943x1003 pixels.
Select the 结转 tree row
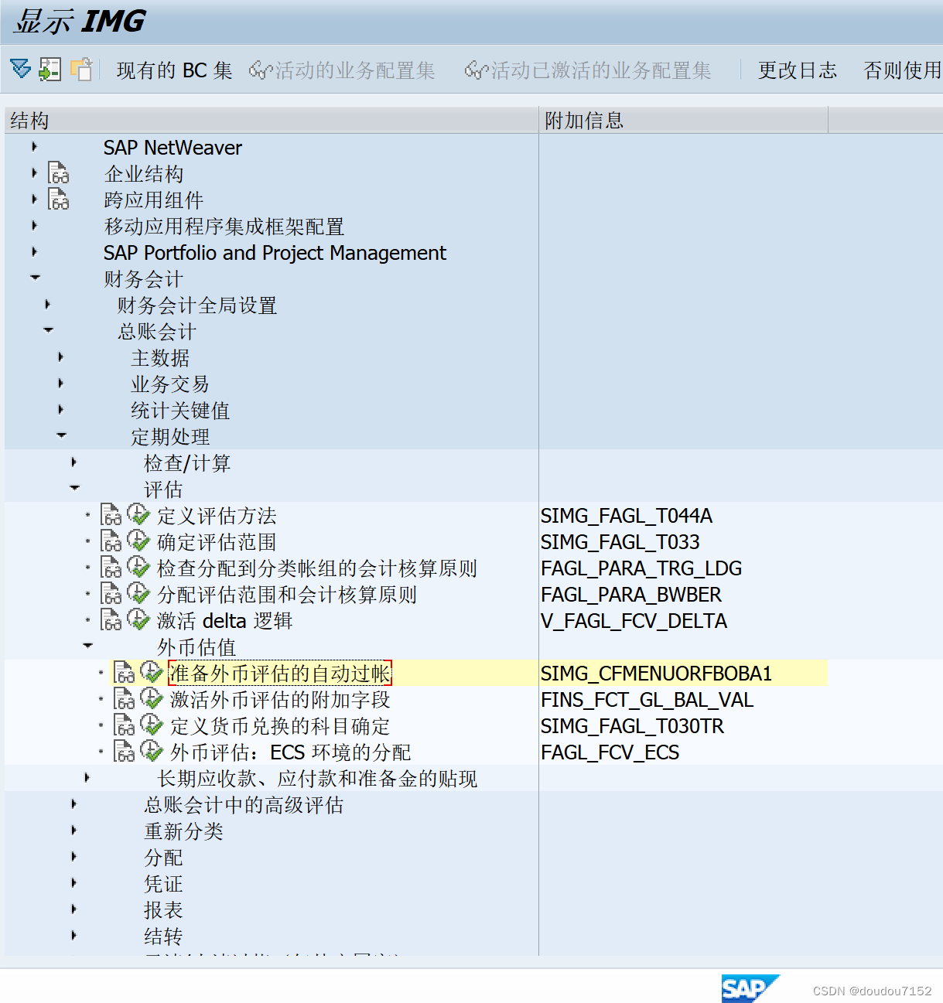coord(163,936)
